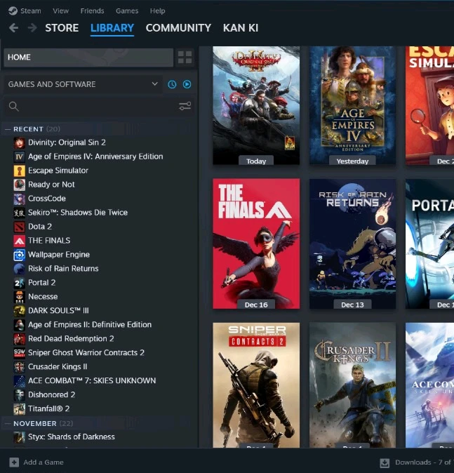
Task: Click the forward navigation arrow
Action: (x=32, y=28)
